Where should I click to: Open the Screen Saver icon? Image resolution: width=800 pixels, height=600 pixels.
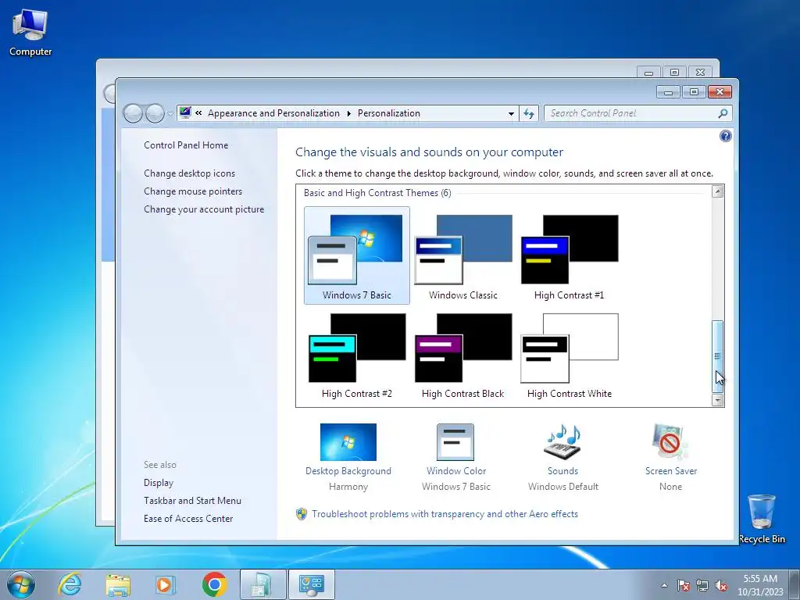click(x=670, y=442)
